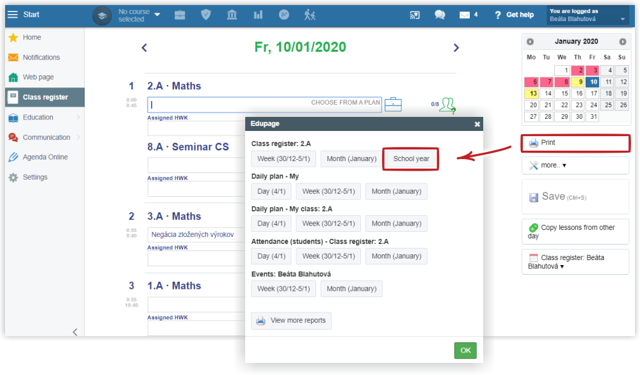This screenshot has height=375, width=640.
Task: Click the Print button in right panel
Action: point(575,143)
